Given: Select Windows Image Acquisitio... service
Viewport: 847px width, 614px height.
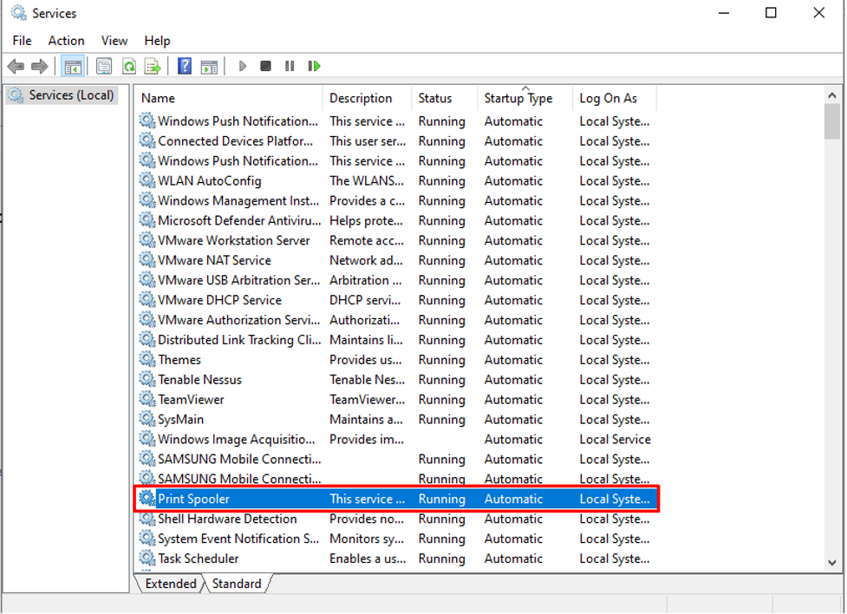Looking at the screenshot, I should click(x=396, y=440).
